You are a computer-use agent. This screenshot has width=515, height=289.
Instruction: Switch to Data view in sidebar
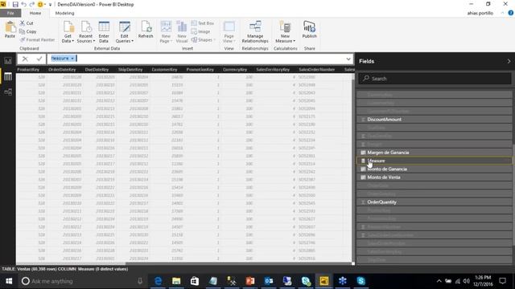point(8,76)
